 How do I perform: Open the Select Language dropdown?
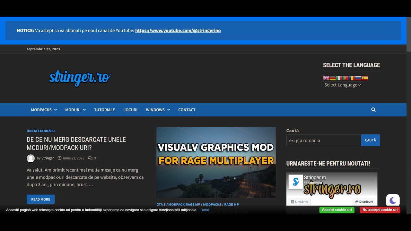point(342,85)
